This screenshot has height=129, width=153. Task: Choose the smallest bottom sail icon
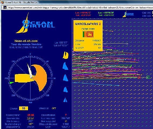click(x=65, y=100)
